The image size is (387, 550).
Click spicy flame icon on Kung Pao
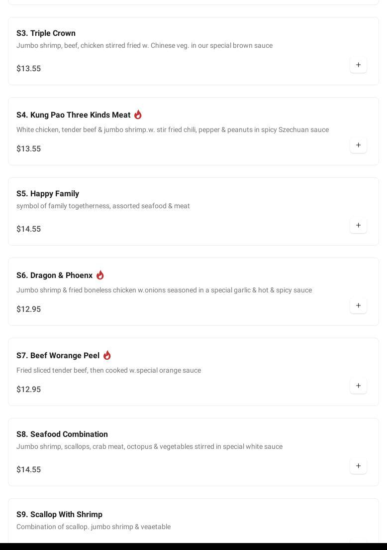[138, 115]
